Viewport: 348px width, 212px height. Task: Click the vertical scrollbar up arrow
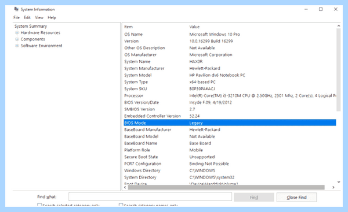339,26
